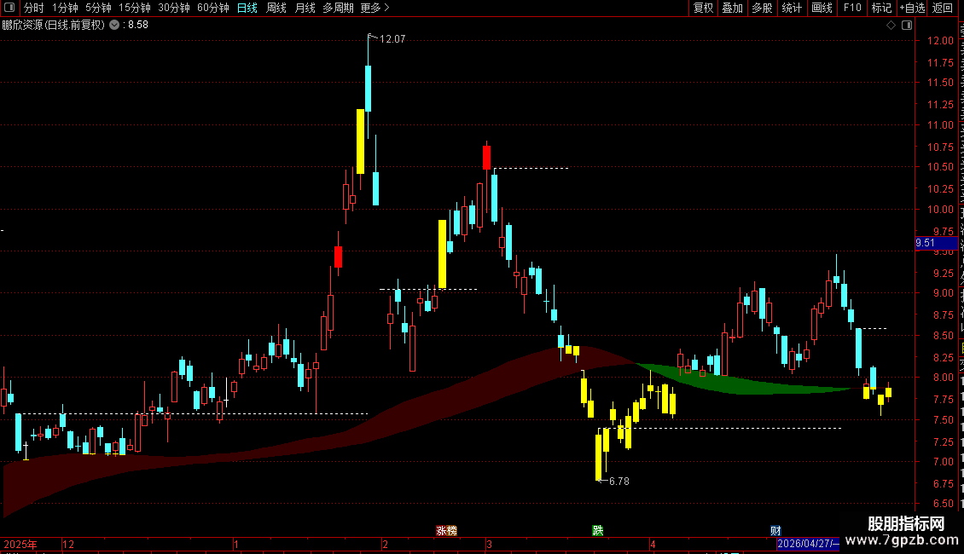Expand the 更多 periods menu

point(375,8)
